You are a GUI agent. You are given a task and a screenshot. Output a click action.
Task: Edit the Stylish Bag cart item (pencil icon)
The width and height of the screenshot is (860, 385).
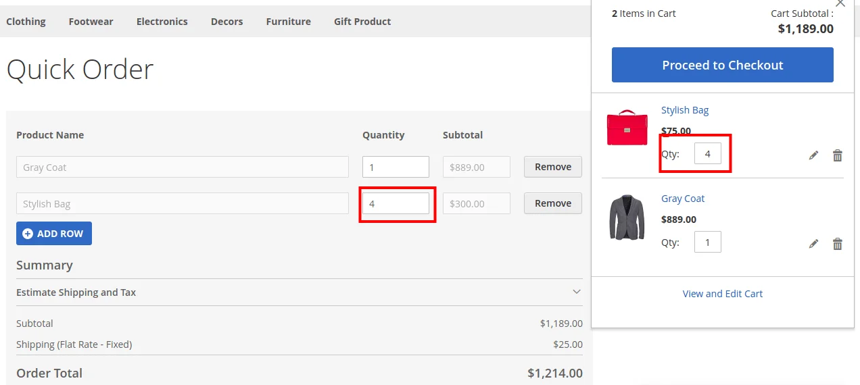coord(813,155)
